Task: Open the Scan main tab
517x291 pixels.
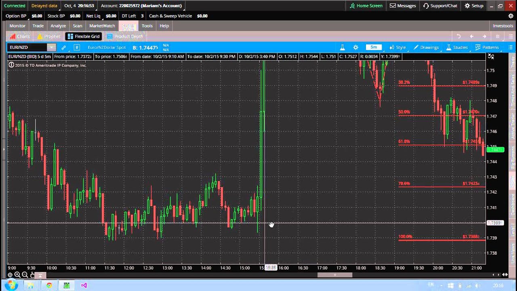Action: (x=78, y=26)
